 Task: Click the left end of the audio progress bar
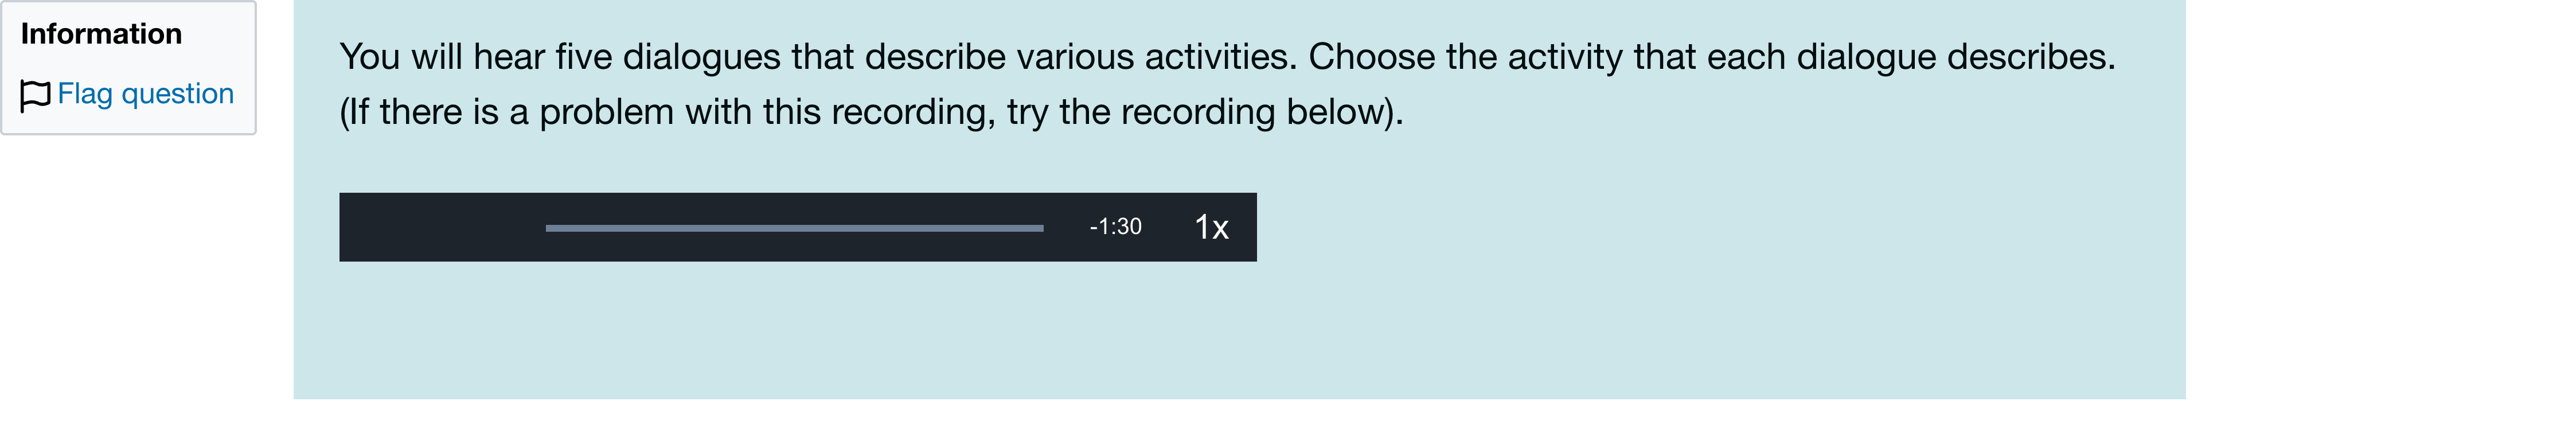coord(549,228)
